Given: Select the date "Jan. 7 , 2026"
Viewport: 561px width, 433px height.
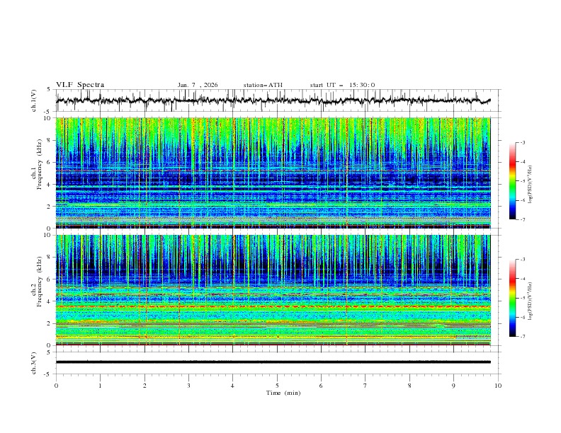Looking at the screenshot, I should point(198,85).
